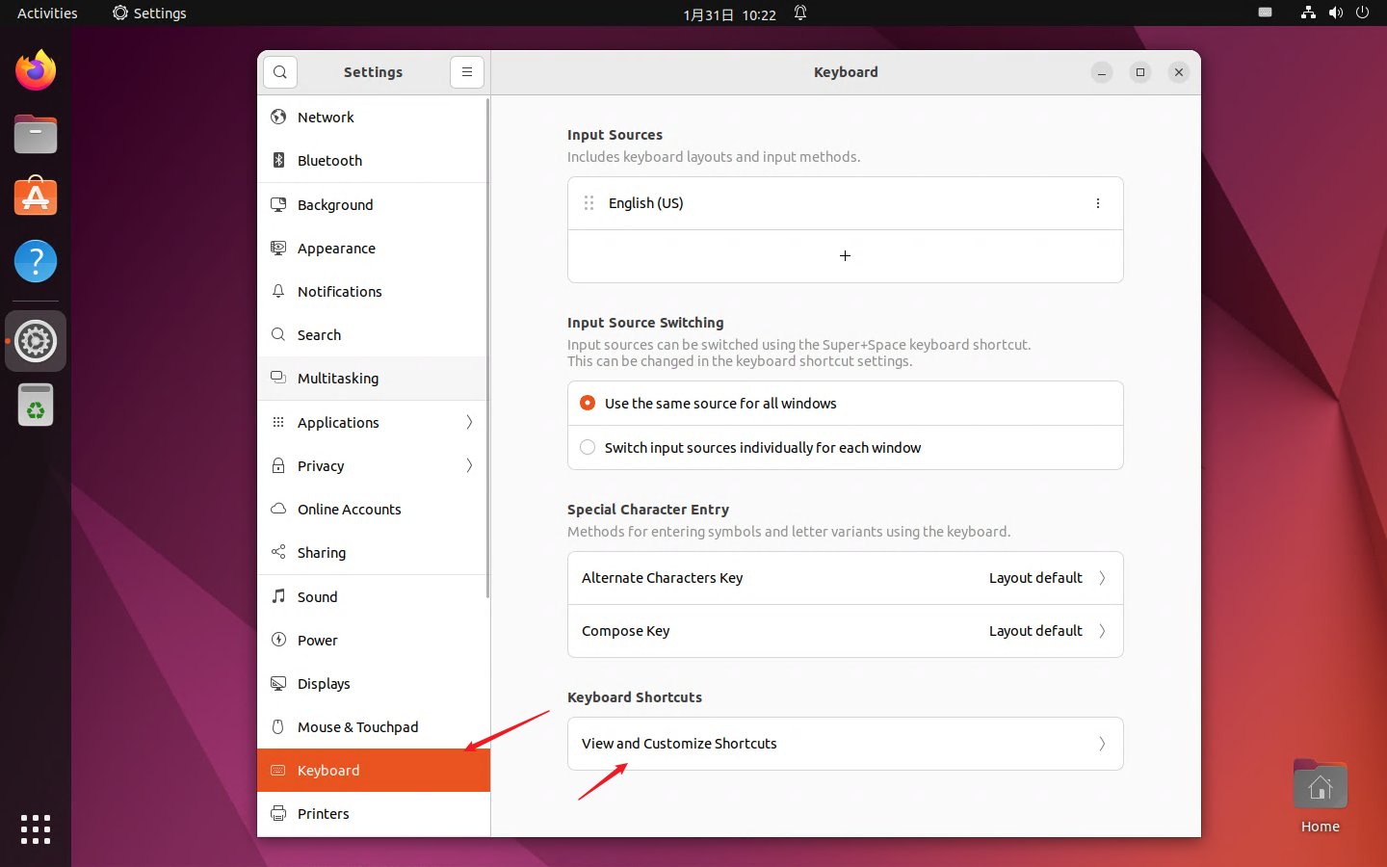The width and height of the screenshot is (1387, 867).
Task: Open View and Customize Shortcuts chevron
Action: (1102, 744)
